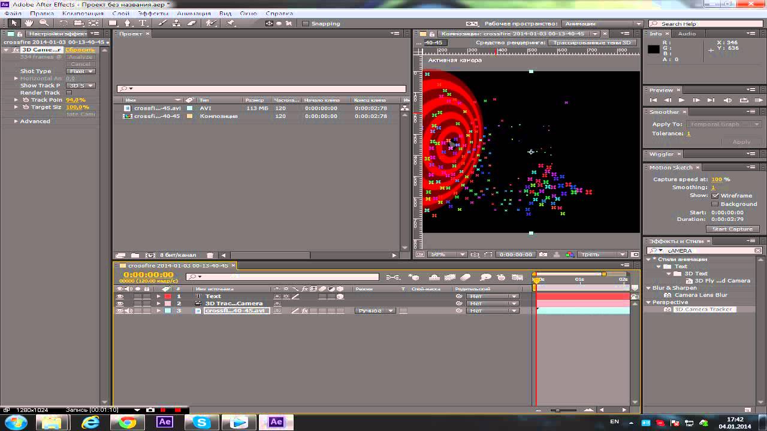
Task: Open the Слой menu
Action: click(x=120, y=13)
